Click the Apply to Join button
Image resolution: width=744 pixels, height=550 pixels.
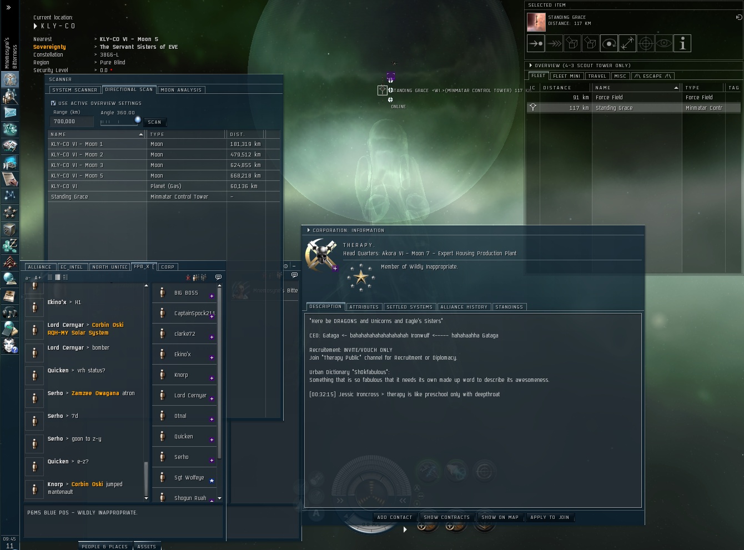pyautogui.click(x=550, y=517)
